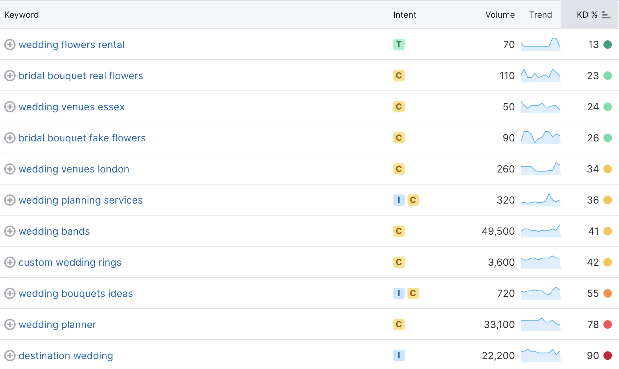Click the C intent badge for wedding planning services

tap(413, 200)
